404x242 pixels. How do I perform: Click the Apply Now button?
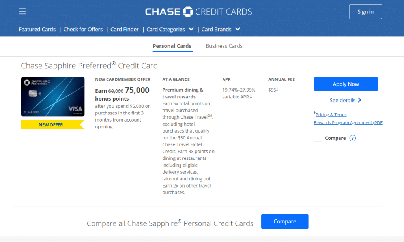click(346, 84)
